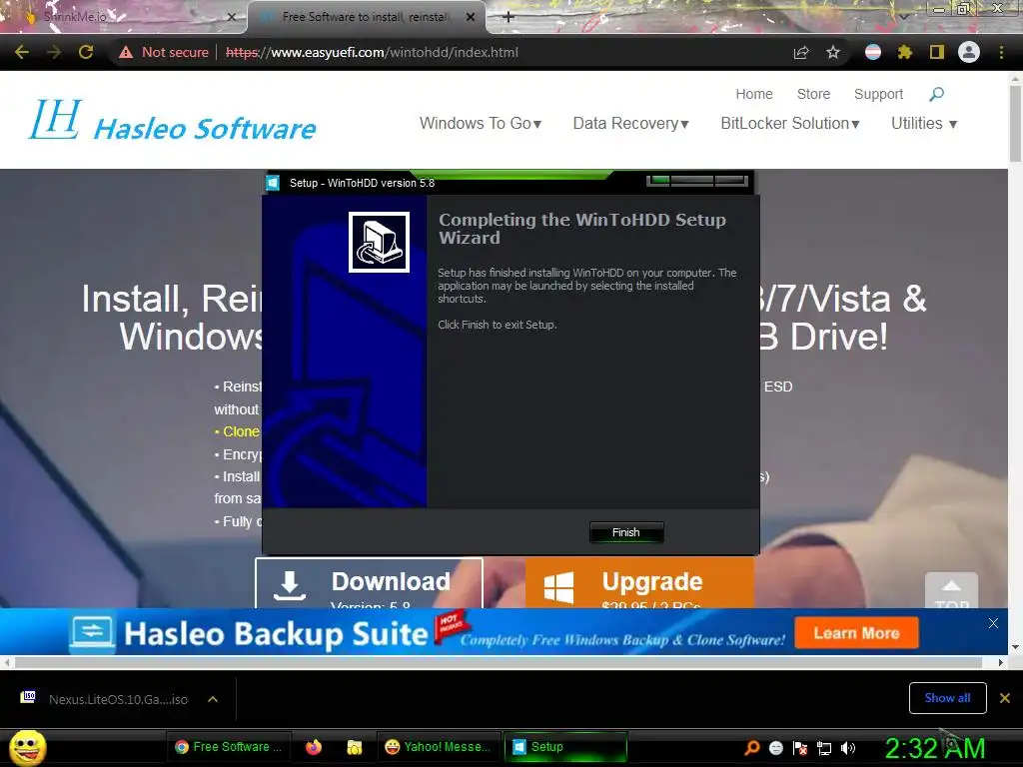This screenshot has height=767, width=1023.
Task: Switch to Yahoo! Messenger taskbar item
Action: pos(438,747)
